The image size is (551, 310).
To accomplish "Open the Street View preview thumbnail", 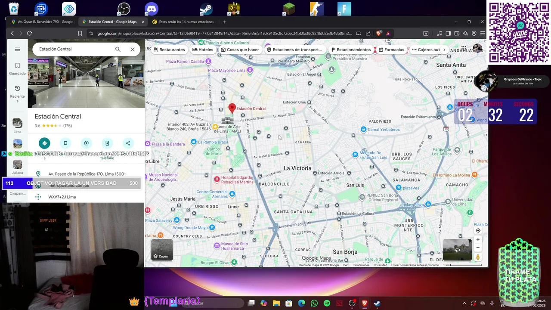I will coord(457,250).
